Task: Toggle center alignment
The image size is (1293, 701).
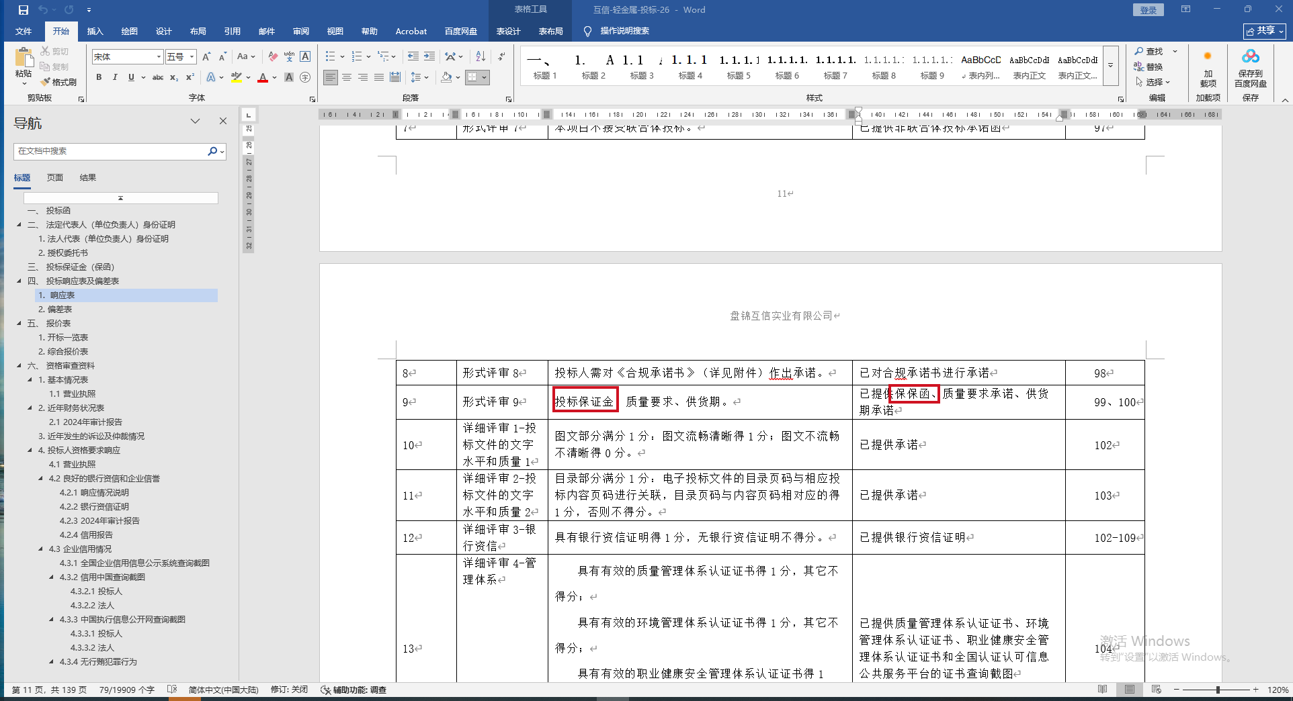Action: coord(347,77)
